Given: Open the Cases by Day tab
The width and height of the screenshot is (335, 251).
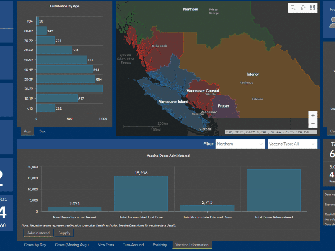Looking at the screenshot, I should click(x=35, y=245).
